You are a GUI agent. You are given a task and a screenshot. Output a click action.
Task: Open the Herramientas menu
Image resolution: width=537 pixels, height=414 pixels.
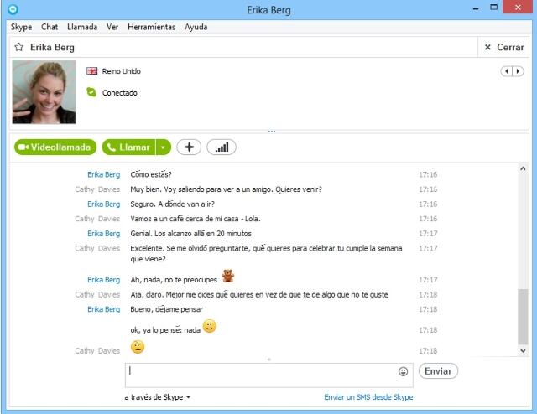[x=151, y=27]
